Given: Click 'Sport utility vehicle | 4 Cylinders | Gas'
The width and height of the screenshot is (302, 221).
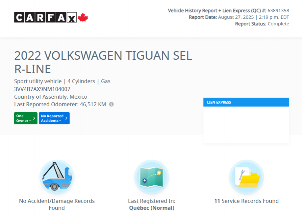Looking at the screenshot, I should [62, 81].
